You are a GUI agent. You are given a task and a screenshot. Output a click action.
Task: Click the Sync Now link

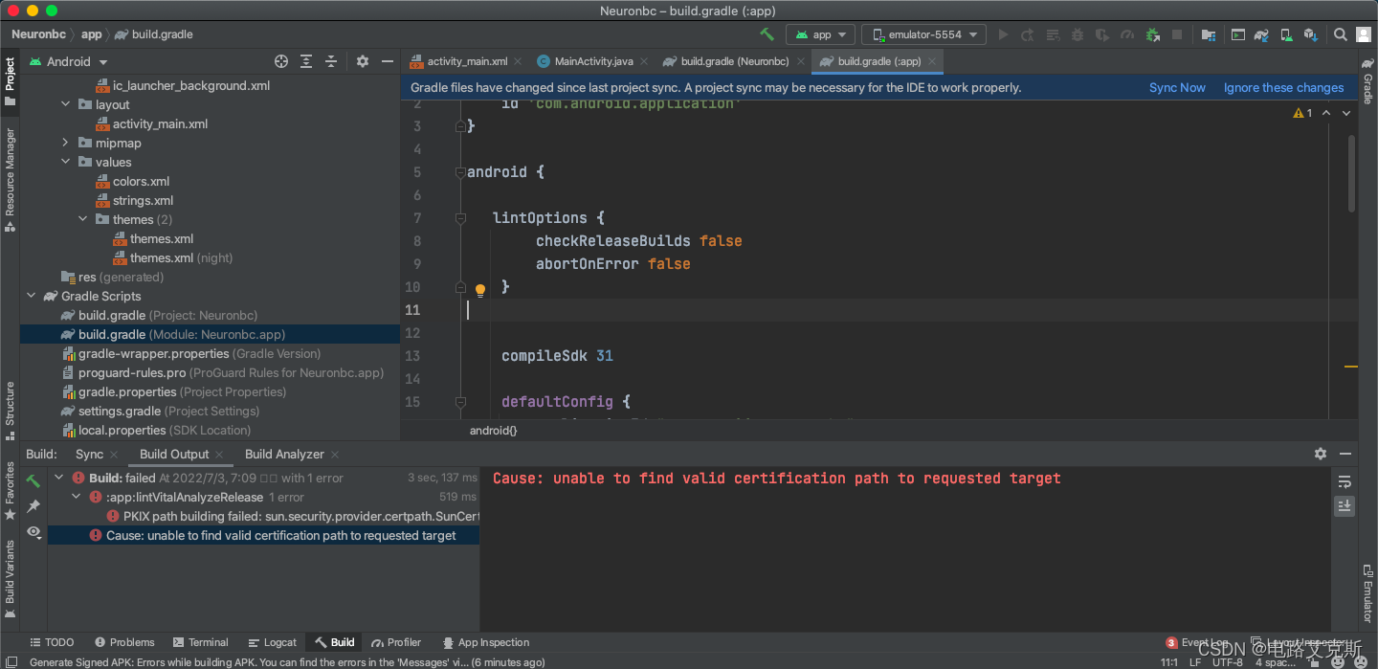(1177, 87)
